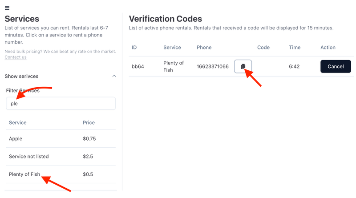Image resolution: width=356 pixels, height=198 pixels.
Task: Click the Apple price $0.75
Action: (x=89, y=139)
